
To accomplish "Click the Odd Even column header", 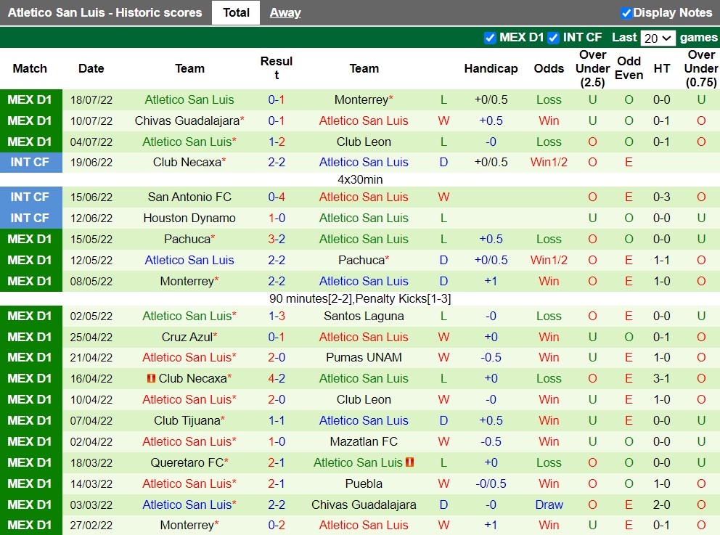I will point(629,68).
